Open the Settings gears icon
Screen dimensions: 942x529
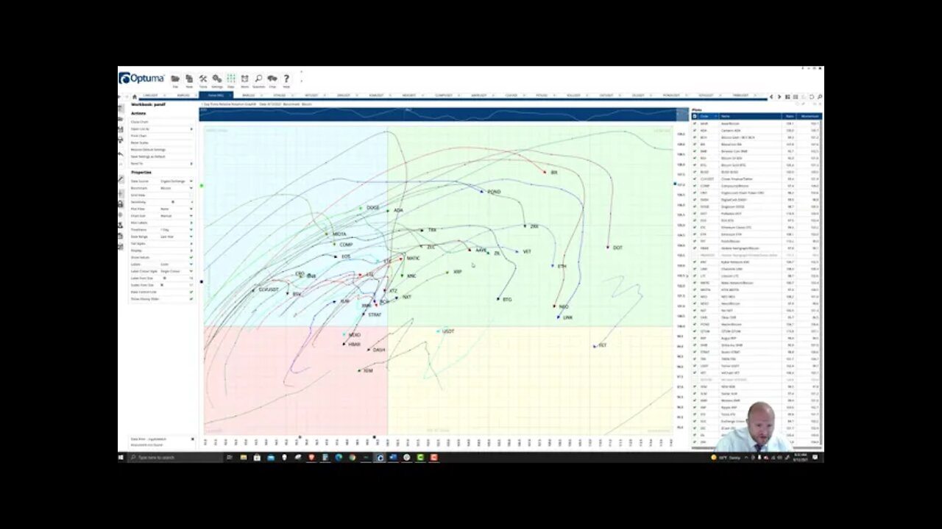pos(217,79)
